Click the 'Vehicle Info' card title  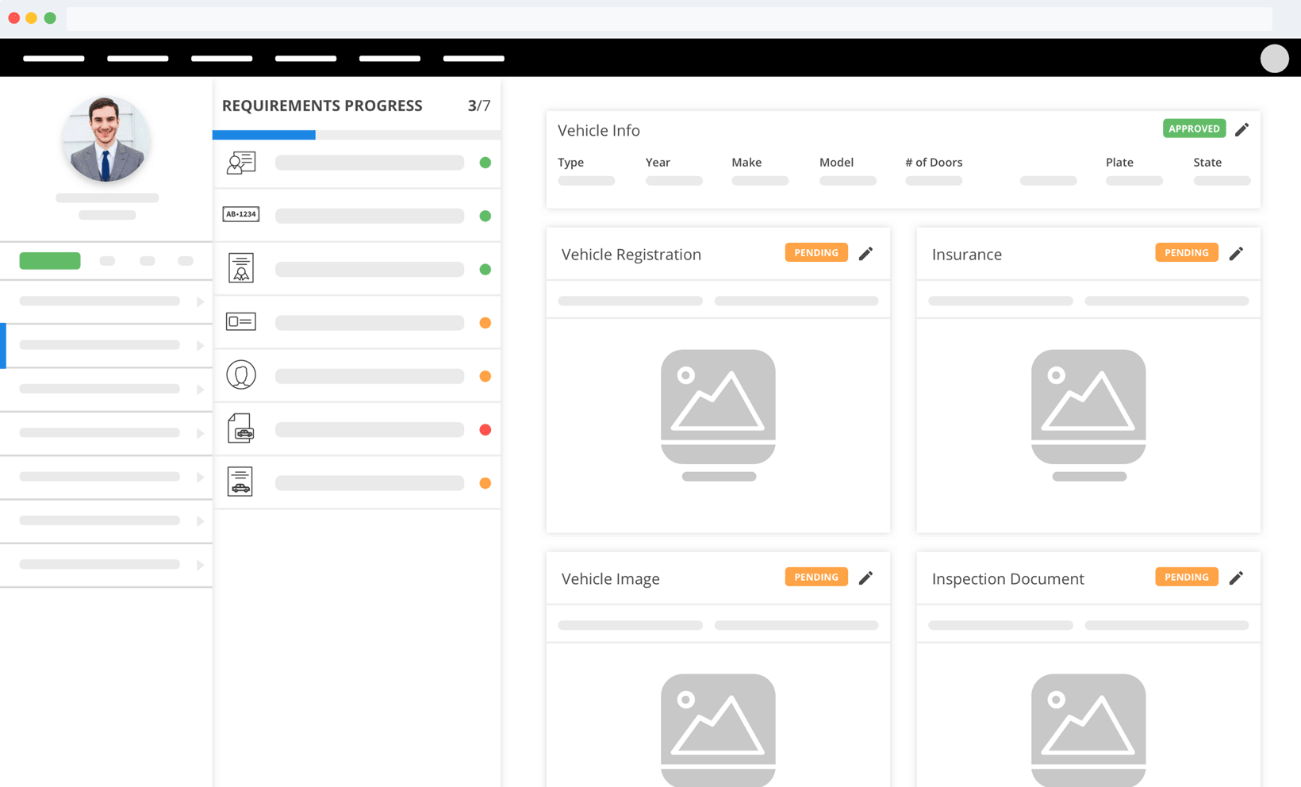pyautogui.click(x=599, y=130)
